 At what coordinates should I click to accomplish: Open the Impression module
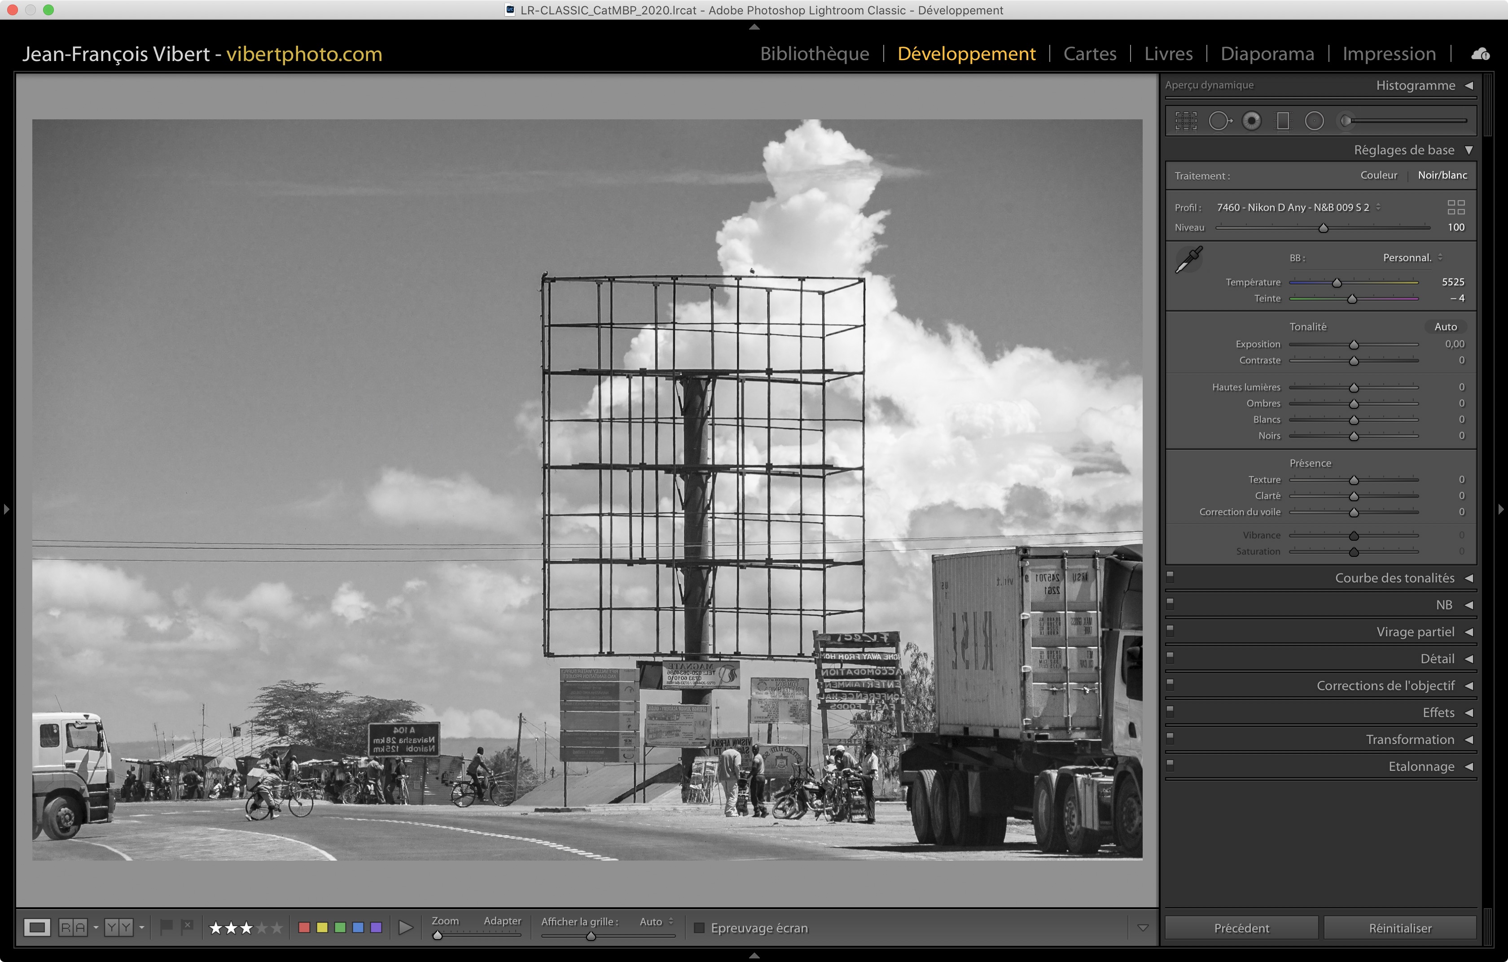1388,54
